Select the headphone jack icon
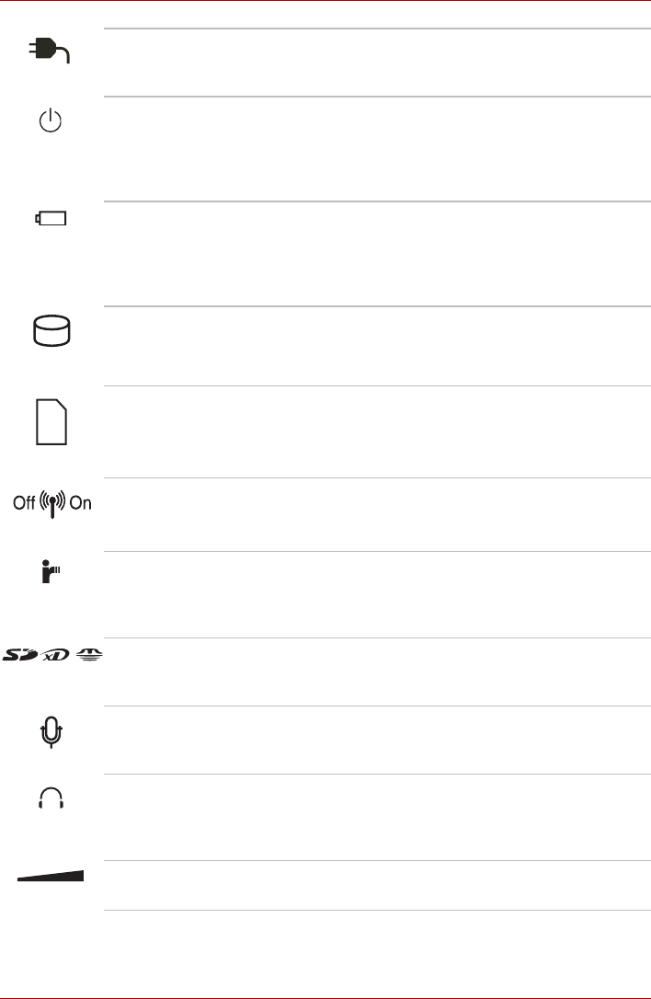 (51, 798)
